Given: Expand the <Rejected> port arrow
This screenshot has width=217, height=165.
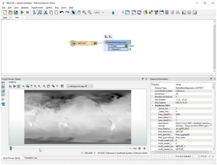Looking at the screenshot, I should point(110,49).
